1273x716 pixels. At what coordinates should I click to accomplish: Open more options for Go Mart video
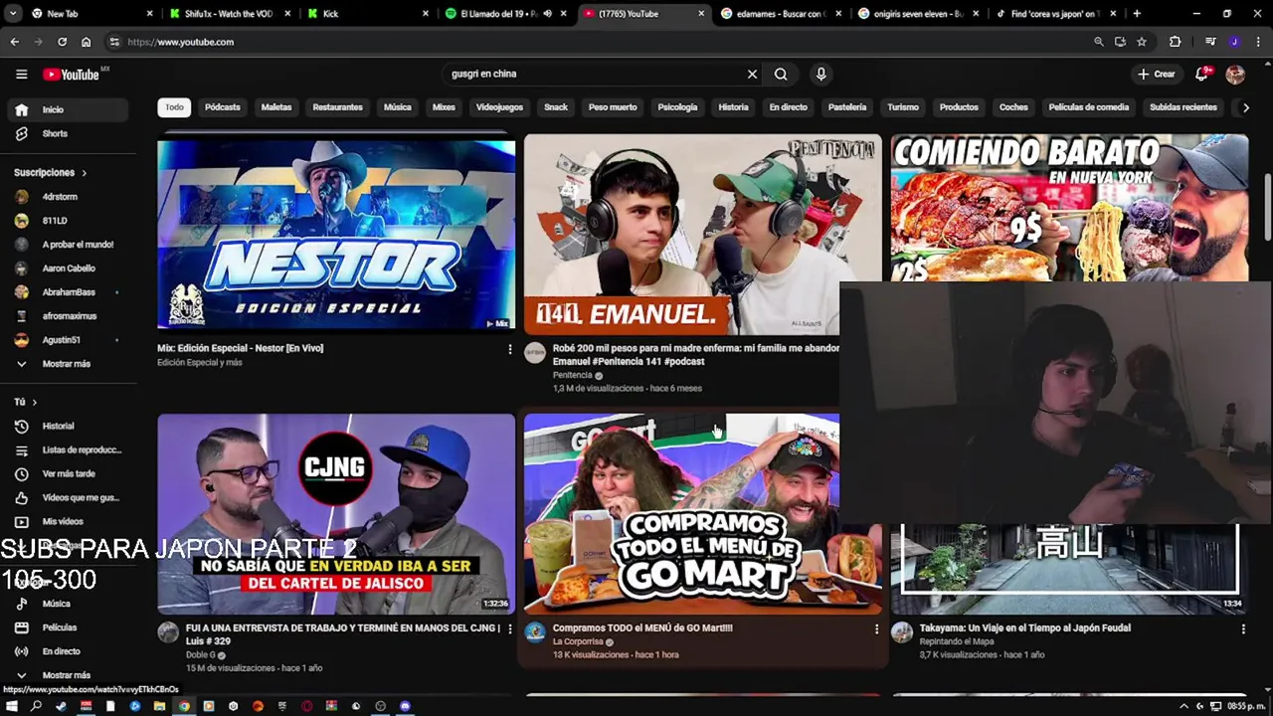[876, 628]
